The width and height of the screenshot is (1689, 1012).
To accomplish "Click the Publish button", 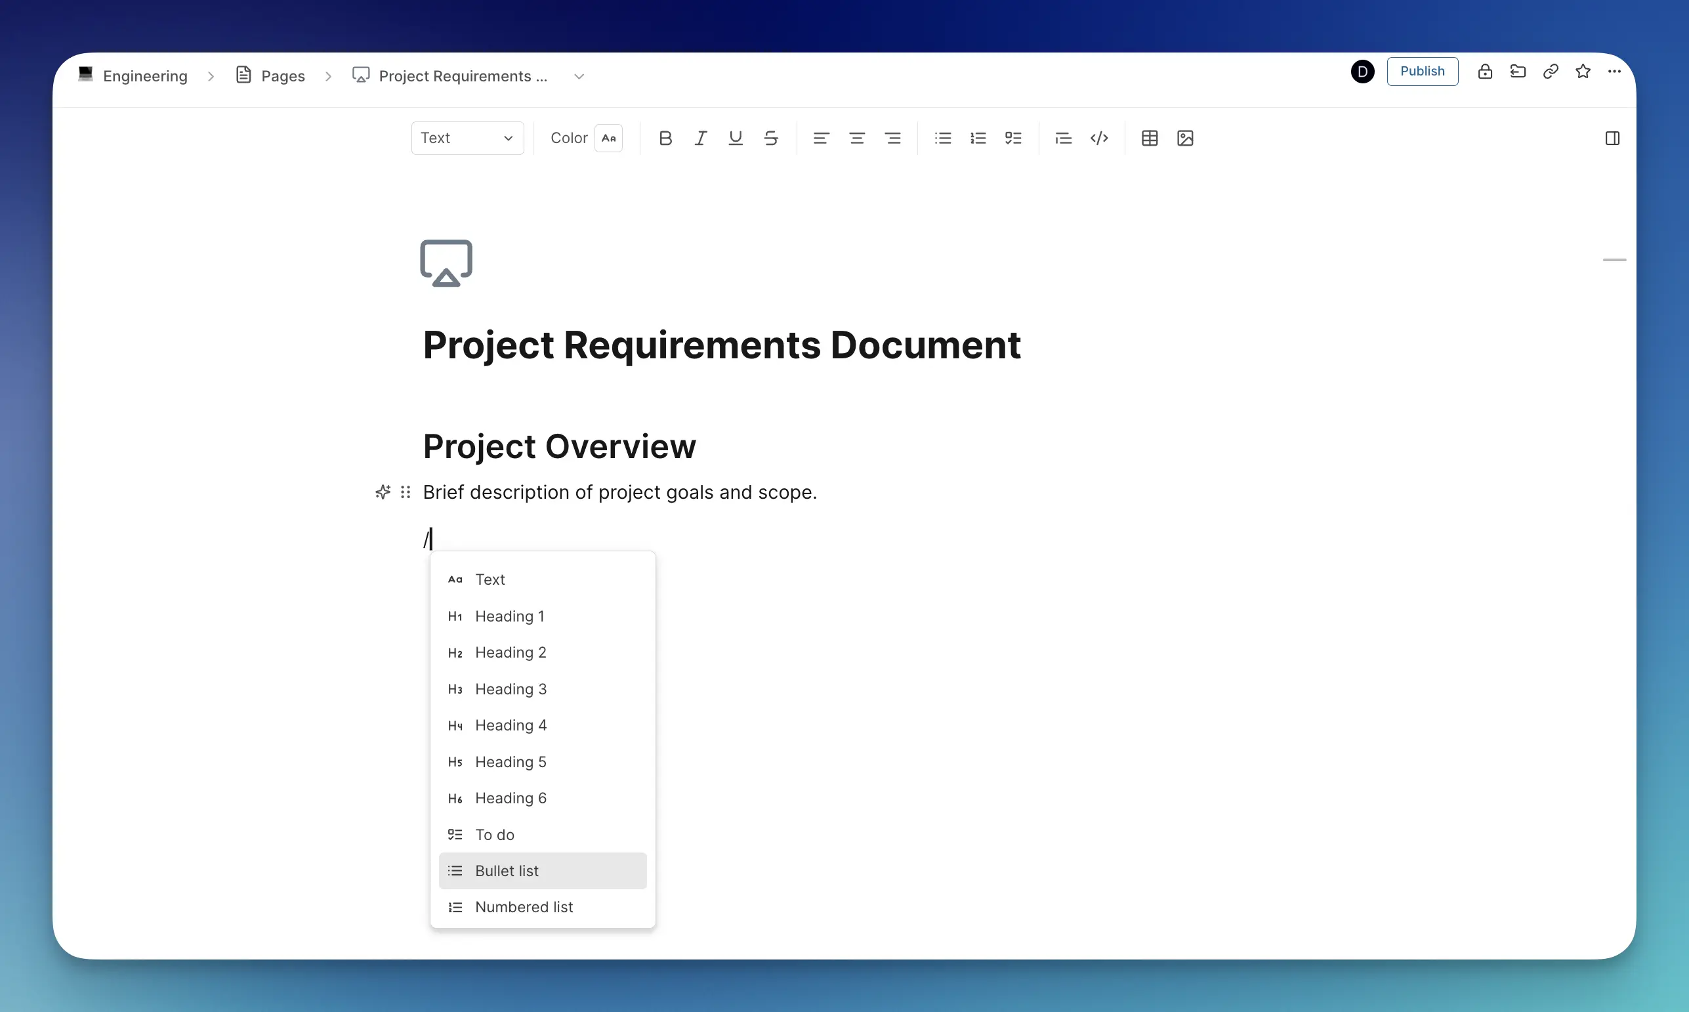I will click(1423, 72).
